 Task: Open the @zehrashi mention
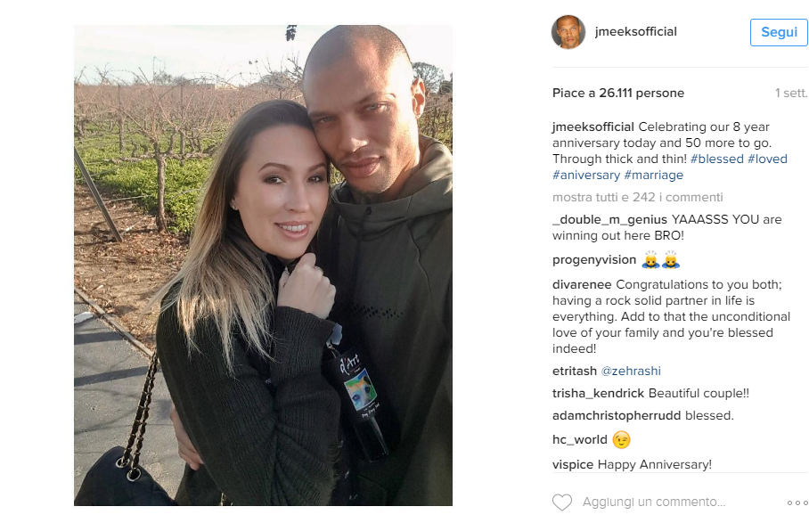tap(631, 371)
